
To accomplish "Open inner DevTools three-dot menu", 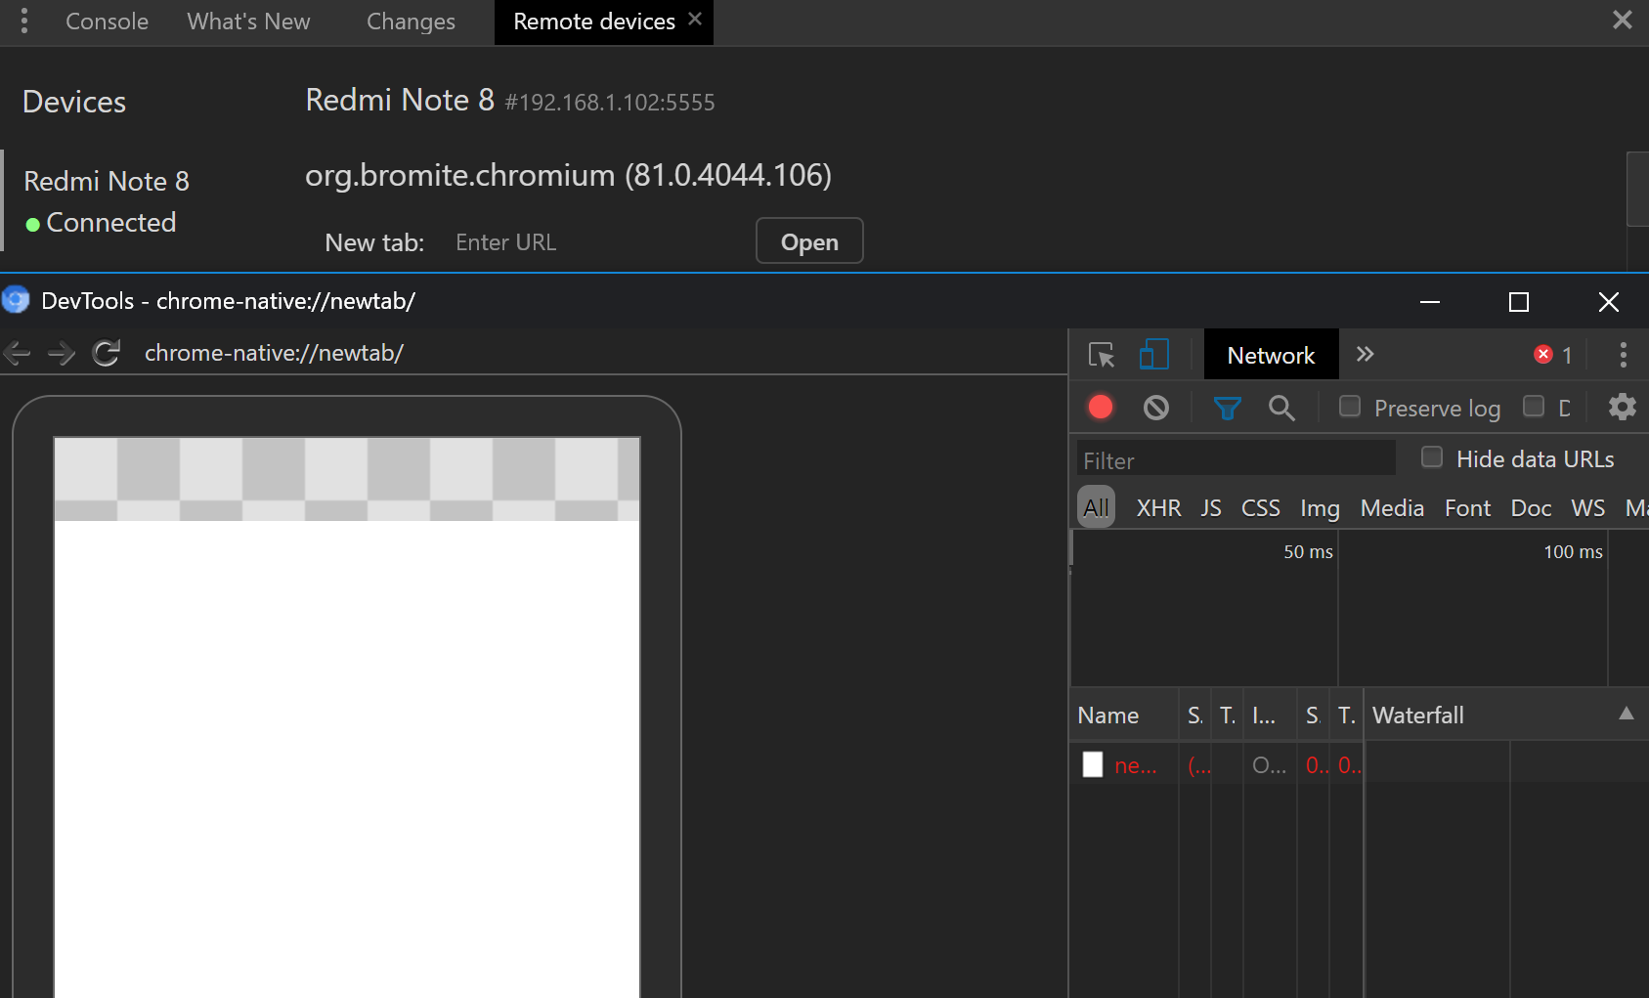I will 1623,355.
